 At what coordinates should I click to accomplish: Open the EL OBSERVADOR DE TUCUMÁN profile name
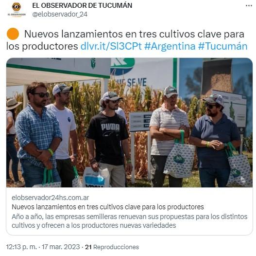click(82, 5)
